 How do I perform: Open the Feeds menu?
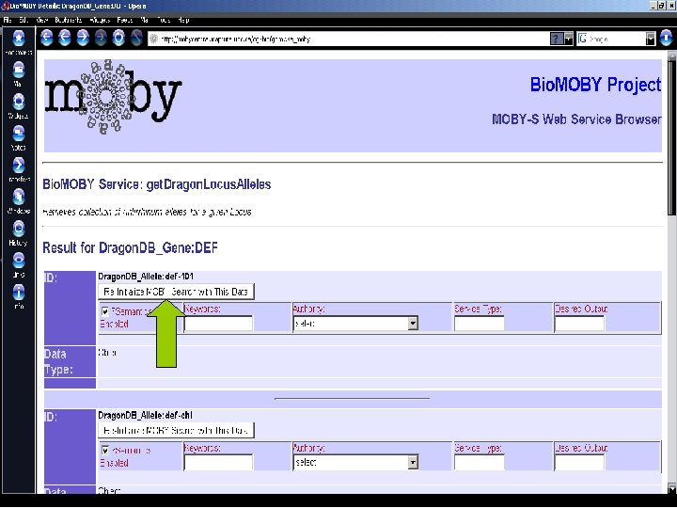[125, 20]
